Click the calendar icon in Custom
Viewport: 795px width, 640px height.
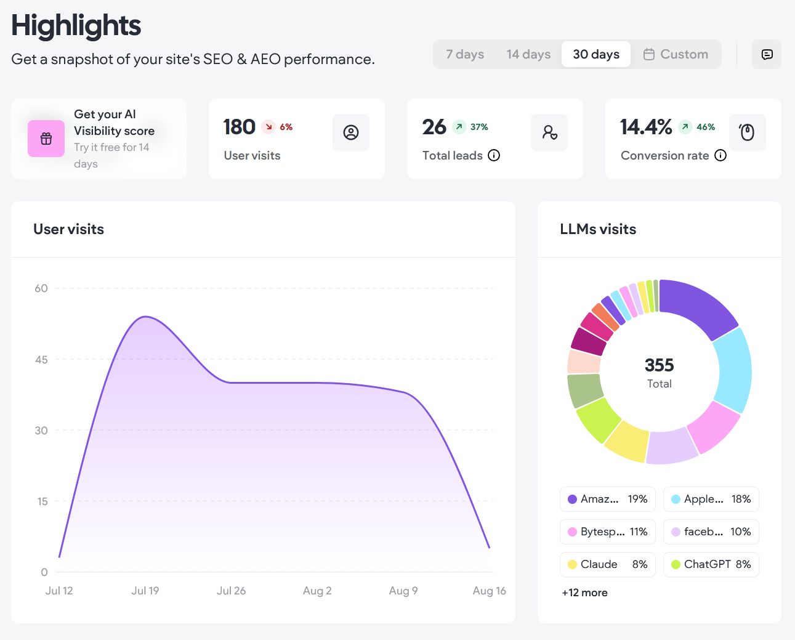(x=649, y=54)
